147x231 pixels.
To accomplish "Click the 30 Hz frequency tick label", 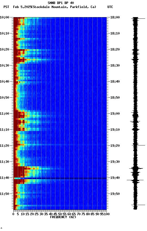I will pyautogui.click(x=41, y=214).
